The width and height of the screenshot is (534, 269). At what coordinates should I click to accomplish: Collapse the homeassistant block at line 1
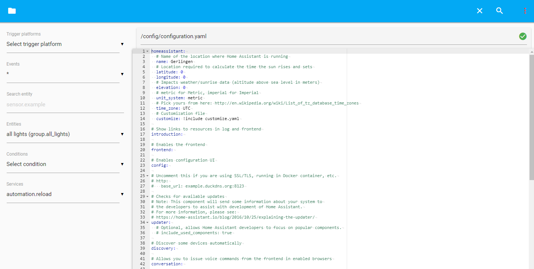[x=148, y=51]
